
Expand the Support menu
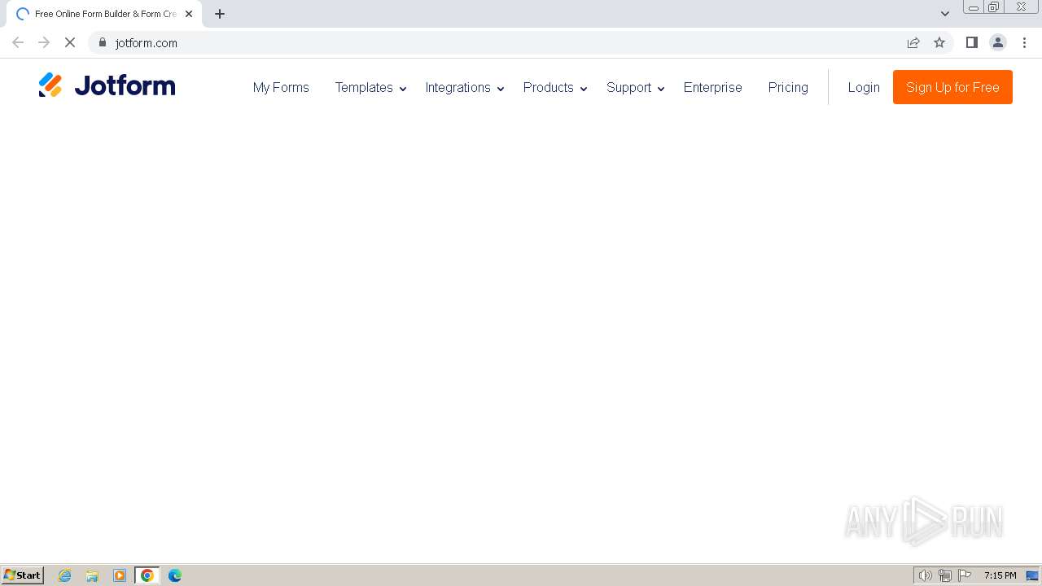point(636,87)
